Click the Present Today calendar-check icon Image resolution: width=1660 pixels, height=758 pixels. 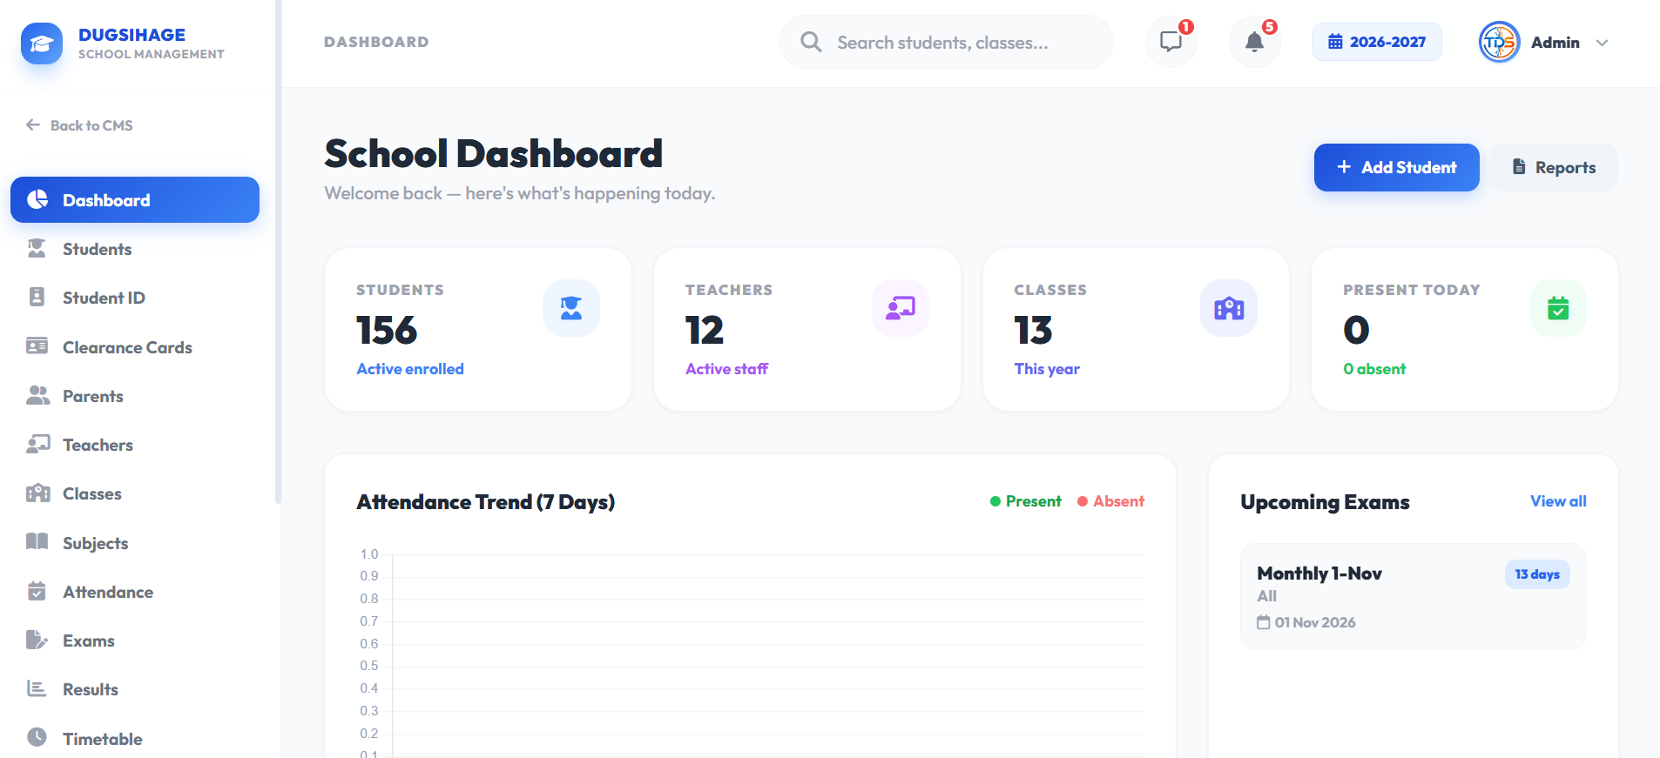1558,308
